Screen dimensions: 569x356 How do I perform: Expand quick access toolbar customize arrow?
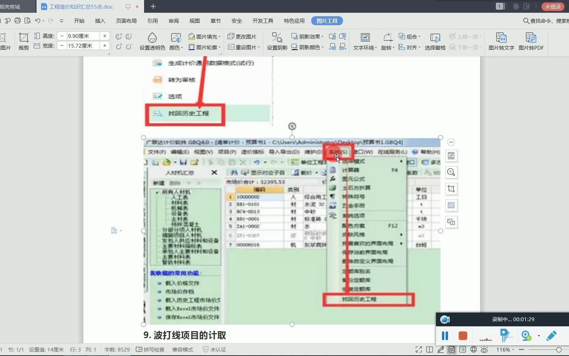pyautogui.click(x=61, y=21)
